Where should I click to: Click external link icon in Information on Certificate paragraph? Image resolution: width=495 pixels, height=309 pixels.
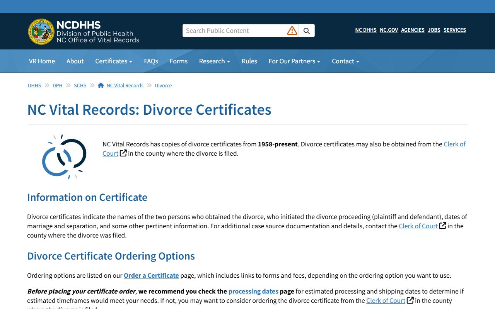click(443, 226)
